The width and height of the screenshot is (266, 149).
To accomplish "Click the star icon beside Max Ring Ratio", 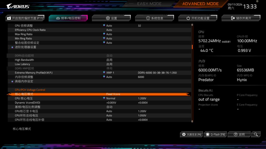I will pyautogui.click(x=104, y=34).
